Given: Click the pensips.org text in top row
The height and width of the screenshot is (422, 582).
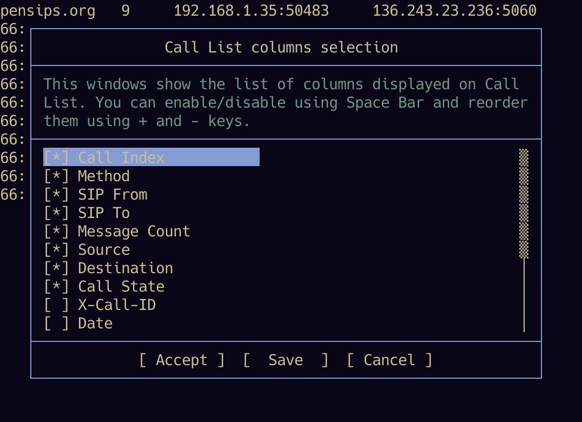Looking at the screenshot, I should (48, 10).
